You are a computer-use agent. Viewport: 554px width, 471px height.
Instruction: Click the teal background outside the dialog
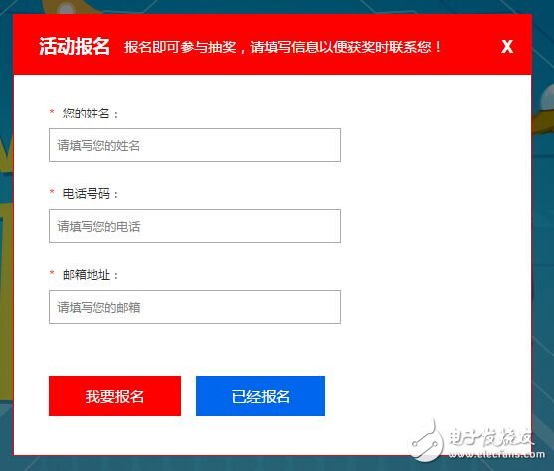[543, 248]
